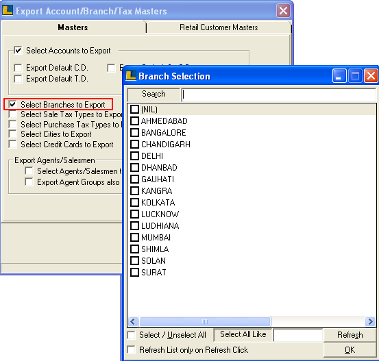This screenshot has width=379, height=361.
Task: Tick the MUMBAI branch checkbox
Action: pos(134,237)
